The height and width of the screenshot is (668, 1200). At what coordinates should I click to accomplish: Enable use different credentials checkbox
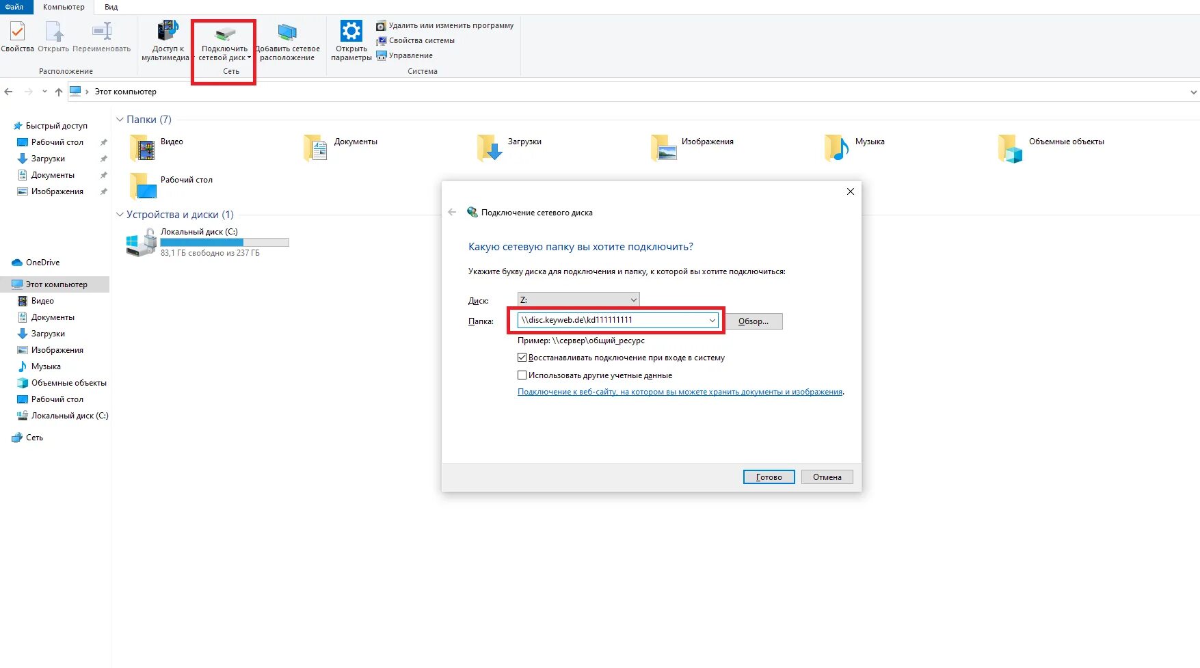tap(522, 375)
